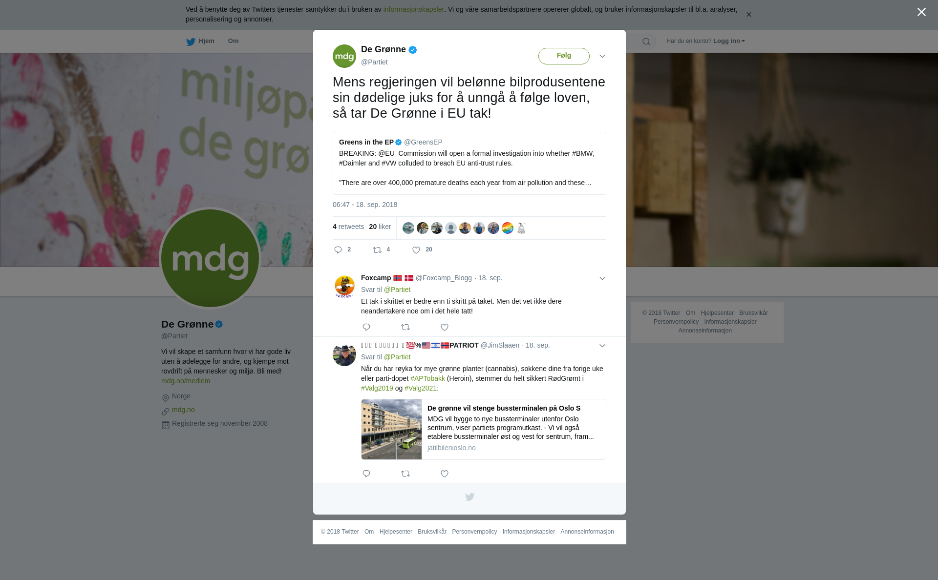The image size is (938, 580).
Task: Follow De Grønne with the Følg button
Action: (x=564, y=56)
